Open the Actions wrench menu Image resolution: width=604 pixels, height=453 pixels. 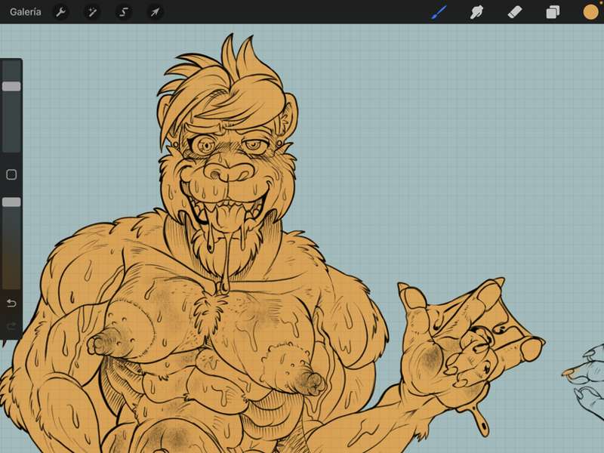click(60, 12)
